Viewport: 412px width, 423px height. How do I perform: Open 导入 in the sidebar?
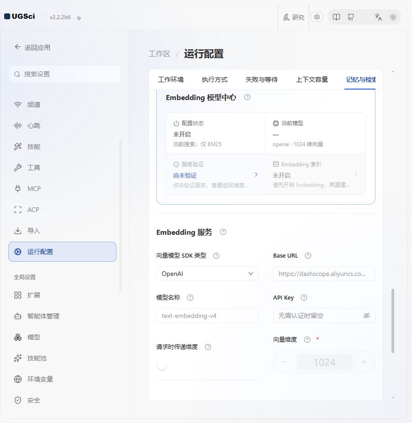tap(62, 231)
